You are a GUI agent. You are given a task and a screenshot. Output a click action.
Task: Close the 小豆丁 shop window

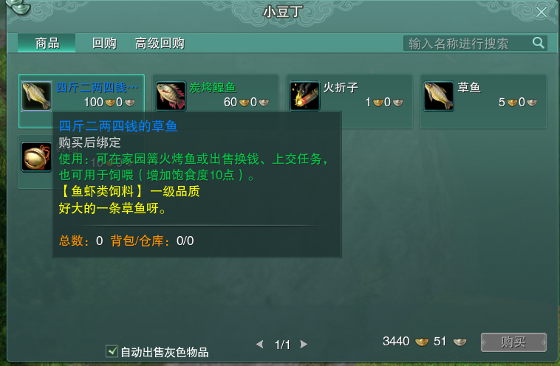coord(542,12)
